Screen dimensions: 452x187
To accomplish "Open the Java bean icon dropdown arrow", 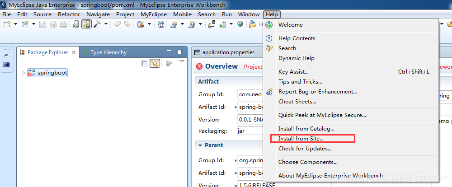I will tap(149, 24).
